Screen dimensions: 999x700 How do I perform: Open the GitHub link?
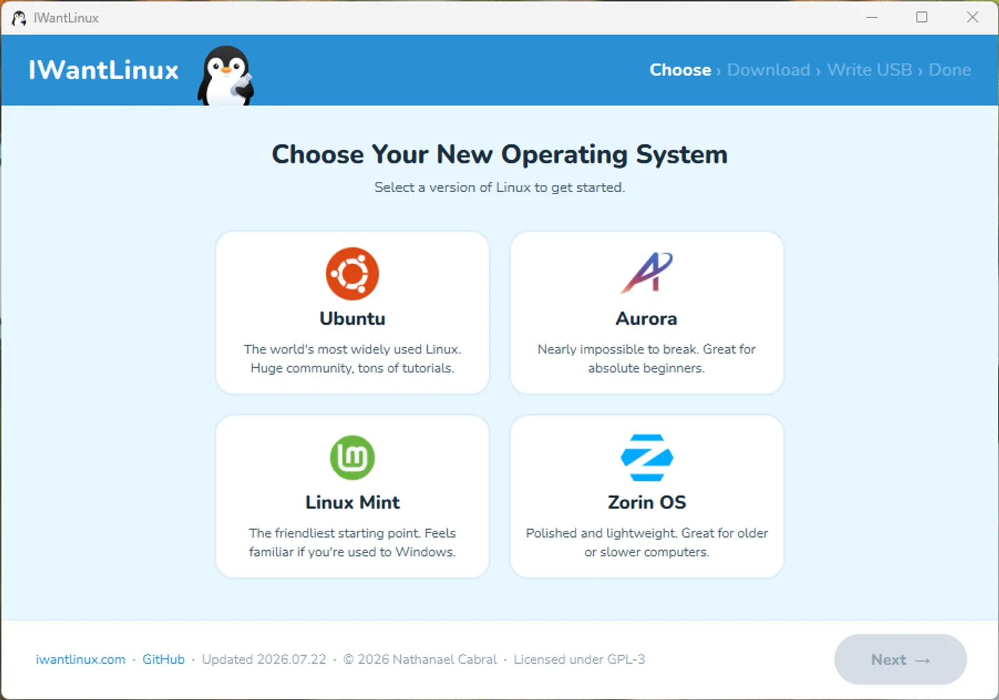(x=164, y=659)
